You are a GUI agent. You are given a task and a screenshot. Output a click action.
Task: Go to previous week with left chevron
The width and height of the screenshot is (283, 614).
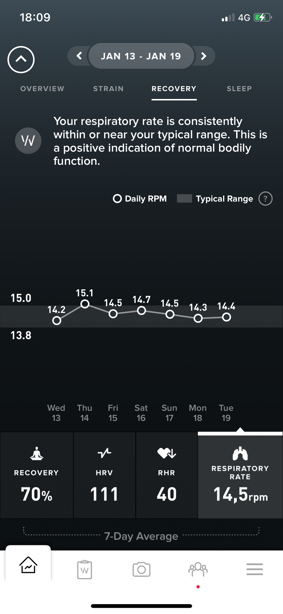coord(79,56)
